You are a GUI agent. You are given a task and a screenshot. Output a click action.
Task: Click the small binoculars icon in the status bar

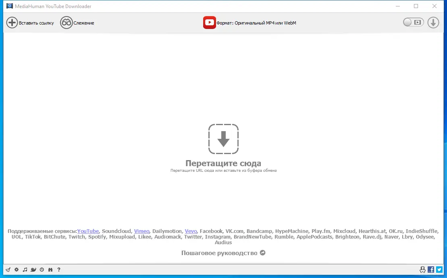50,270
